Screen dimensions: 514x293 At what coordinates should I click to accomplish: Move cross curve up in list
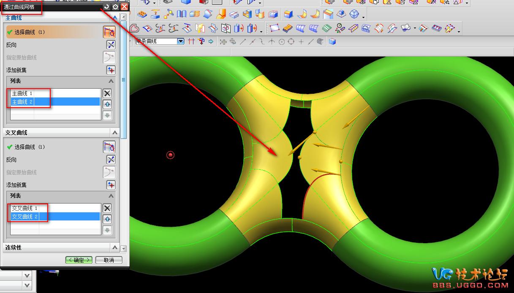pos(107,219)
